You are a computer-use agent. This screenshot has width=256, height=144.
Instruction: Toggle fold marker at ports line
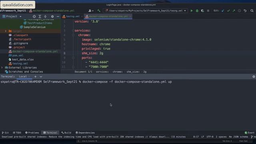73,58
